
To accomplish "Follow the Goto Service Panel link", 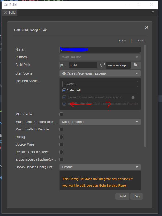I will pos(113,186).
